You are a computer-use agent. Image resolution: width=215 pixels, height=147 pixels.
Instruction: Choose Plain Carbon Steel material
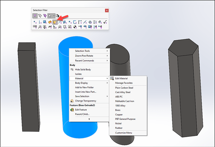point(124,88)
